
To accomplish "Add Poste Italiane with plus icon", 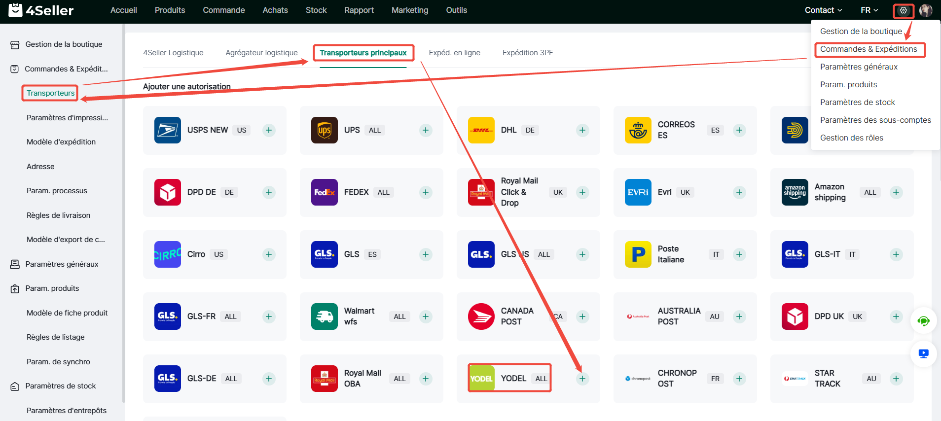I will pos(739,254).
